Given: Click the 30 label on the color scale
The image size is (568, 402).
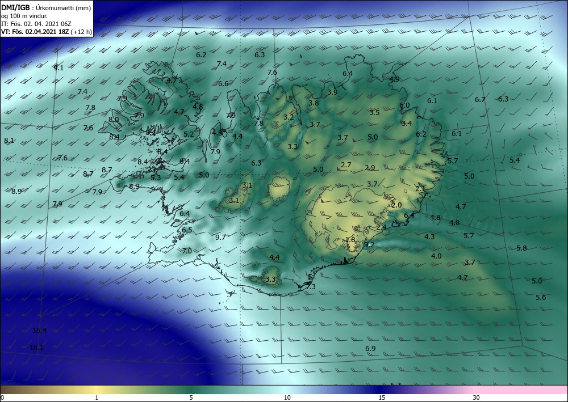Looking at the screenshot, I should tap(476, 397).
